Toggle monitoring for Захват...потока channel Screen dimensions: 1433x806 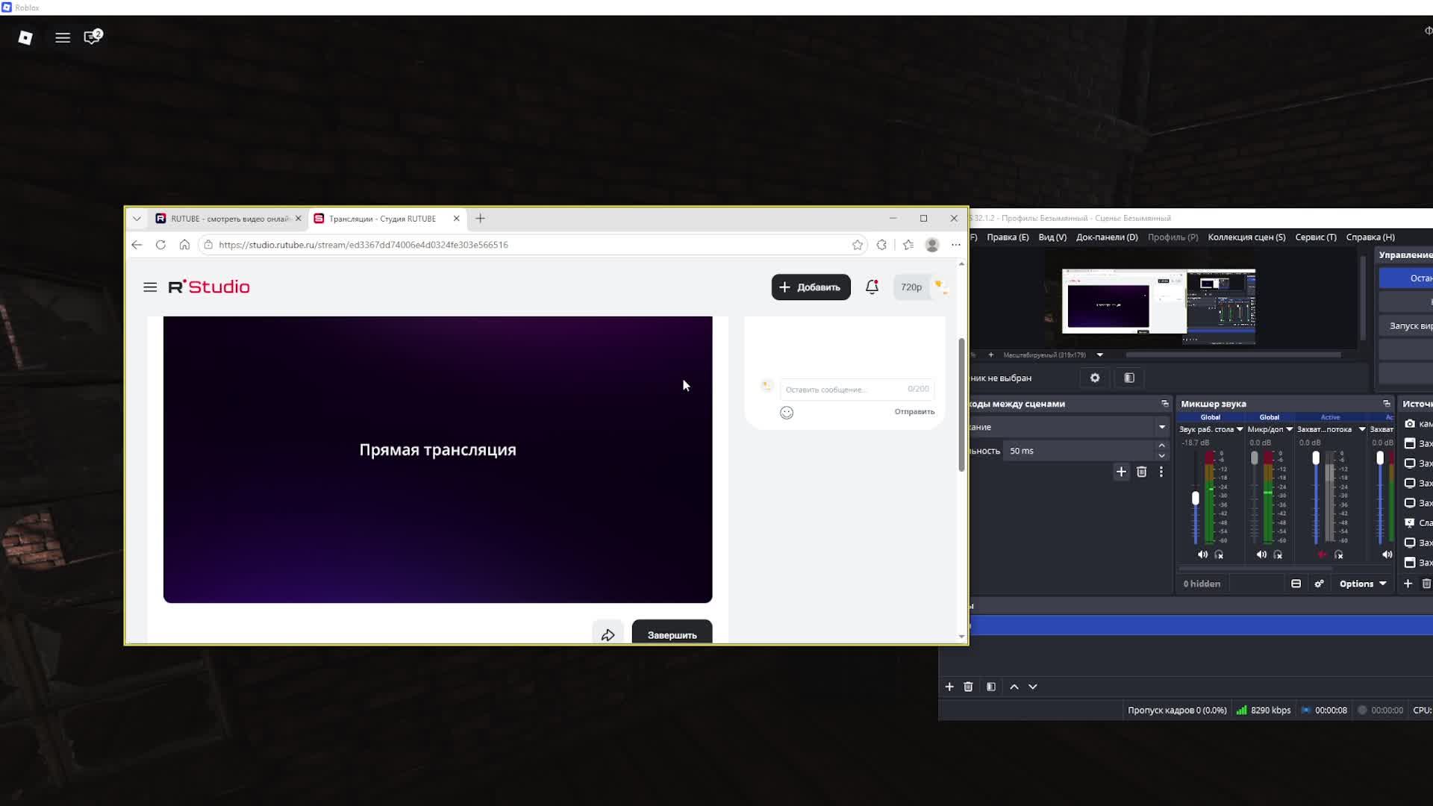[x=1339, y=554]
